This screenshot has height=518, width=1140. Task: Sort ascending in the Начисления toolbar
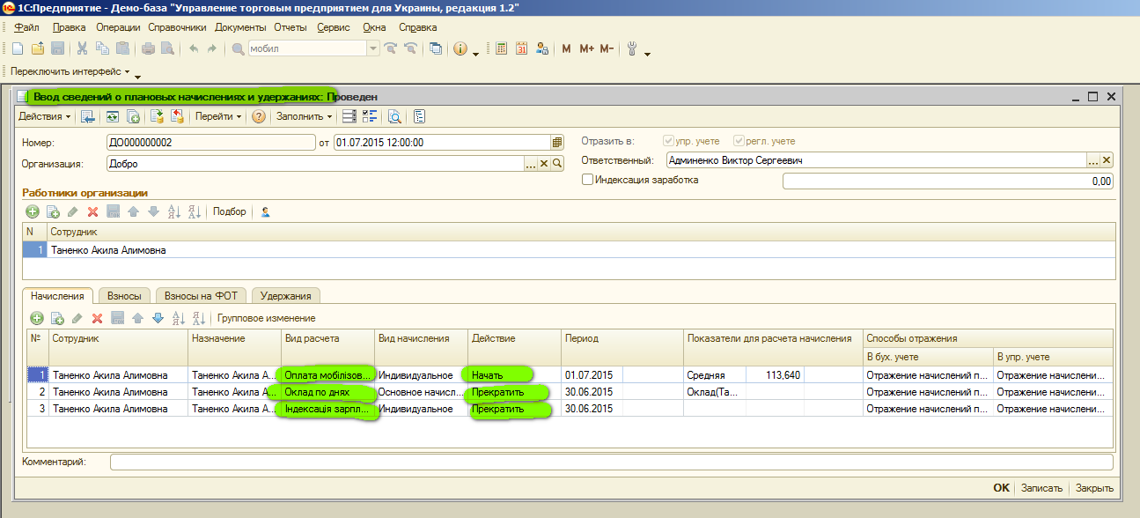tap(179, 318)
